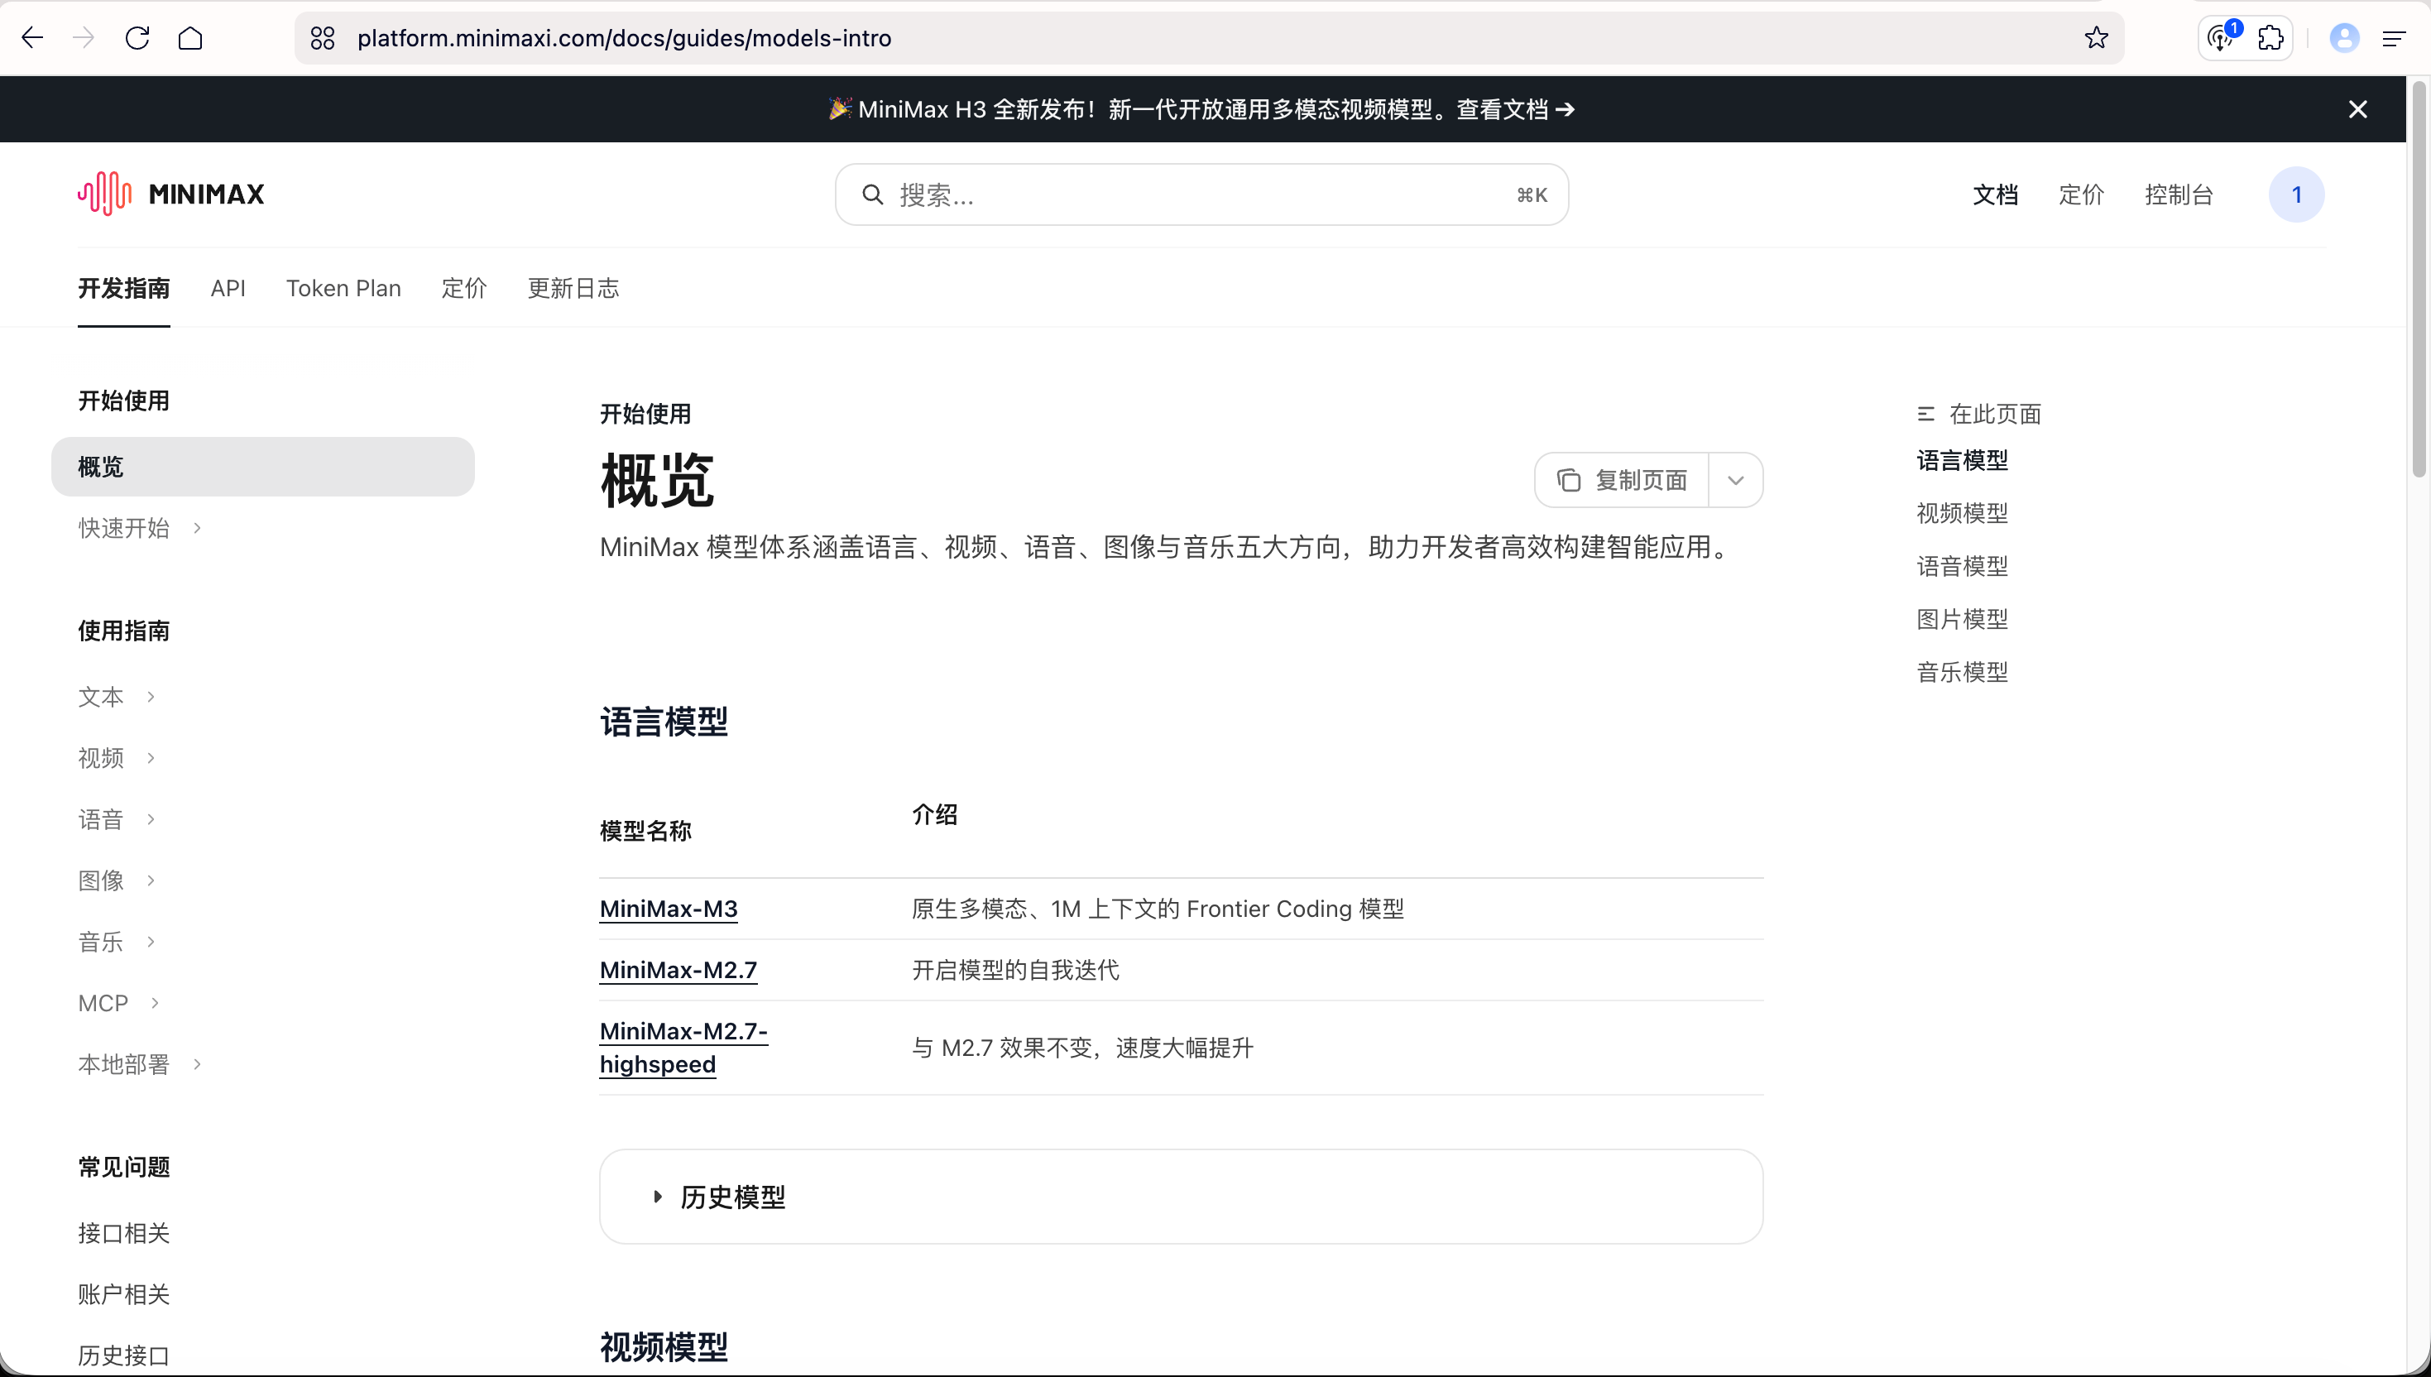Open the MiniMax-M2.7-highspeed model link
Image resolution: width=2431 pixels, height=1377 pixels.
coord(683,1048)
